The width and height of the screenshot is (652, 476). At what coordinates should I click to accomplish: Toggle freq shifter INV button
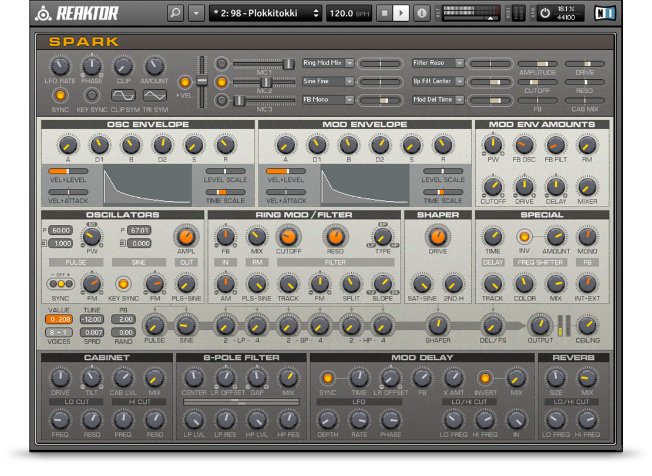(x=525, y=237)
